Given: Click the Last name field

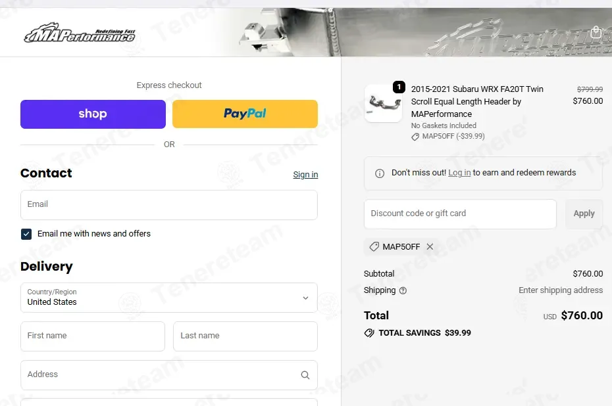Looking at the screenshot, I should pos(245,336).
